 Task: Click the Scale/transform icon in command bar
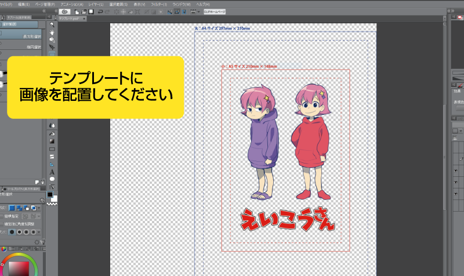[137, 12]
